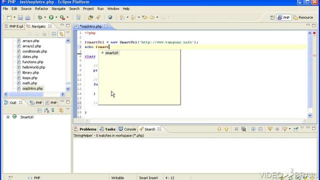Open Run configurations dropdown arrow
Viewport: 320px width, 180px height.
[56, 17]
